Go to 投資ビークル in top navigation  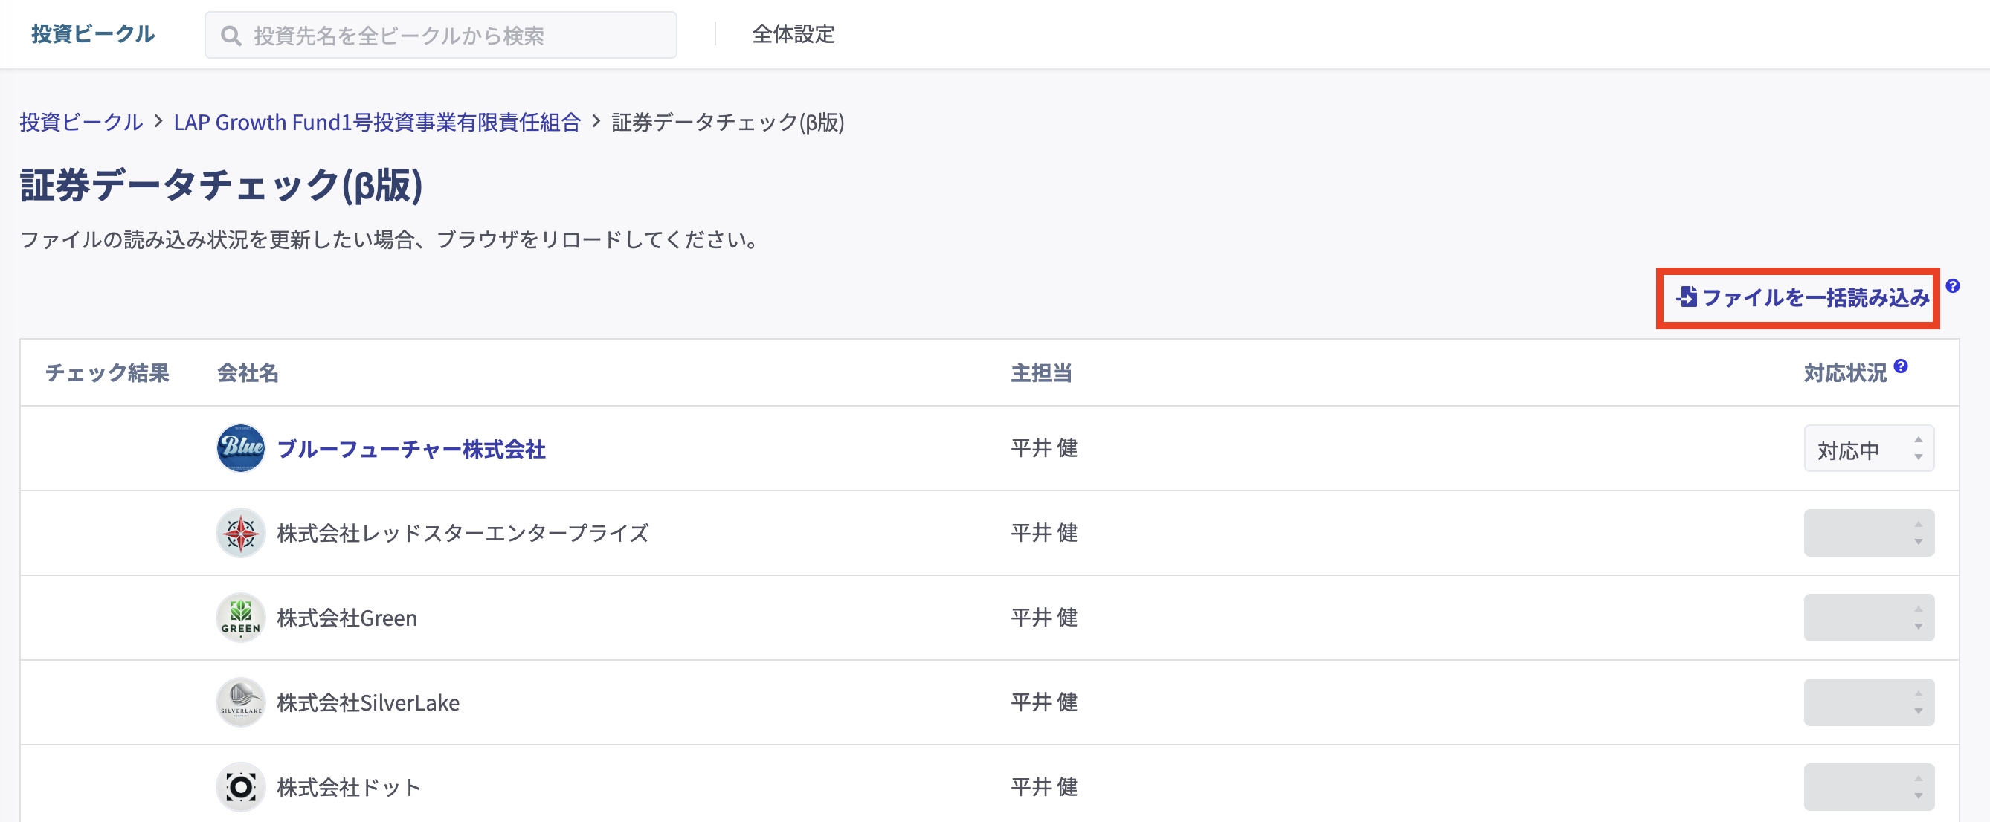[93, 34]
